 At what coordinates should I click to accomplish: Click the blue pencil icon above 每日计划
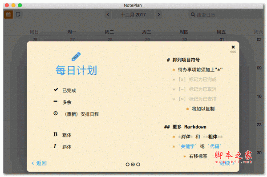pos(76,56)
